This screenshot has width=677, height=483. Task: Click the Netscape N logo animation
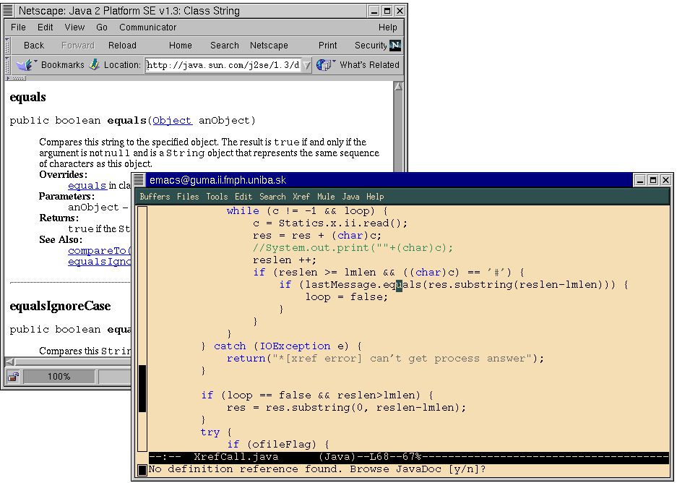pyautogui.click(x=395, y=45)
